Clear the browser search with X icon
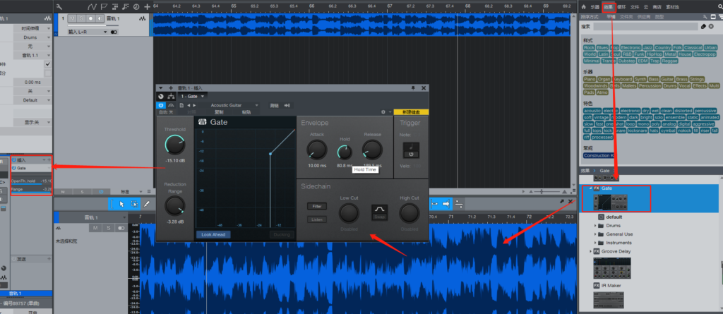Image resolution: width=723 pixels, height=314 pixels. pyautogui.click(x=711, y=26)
